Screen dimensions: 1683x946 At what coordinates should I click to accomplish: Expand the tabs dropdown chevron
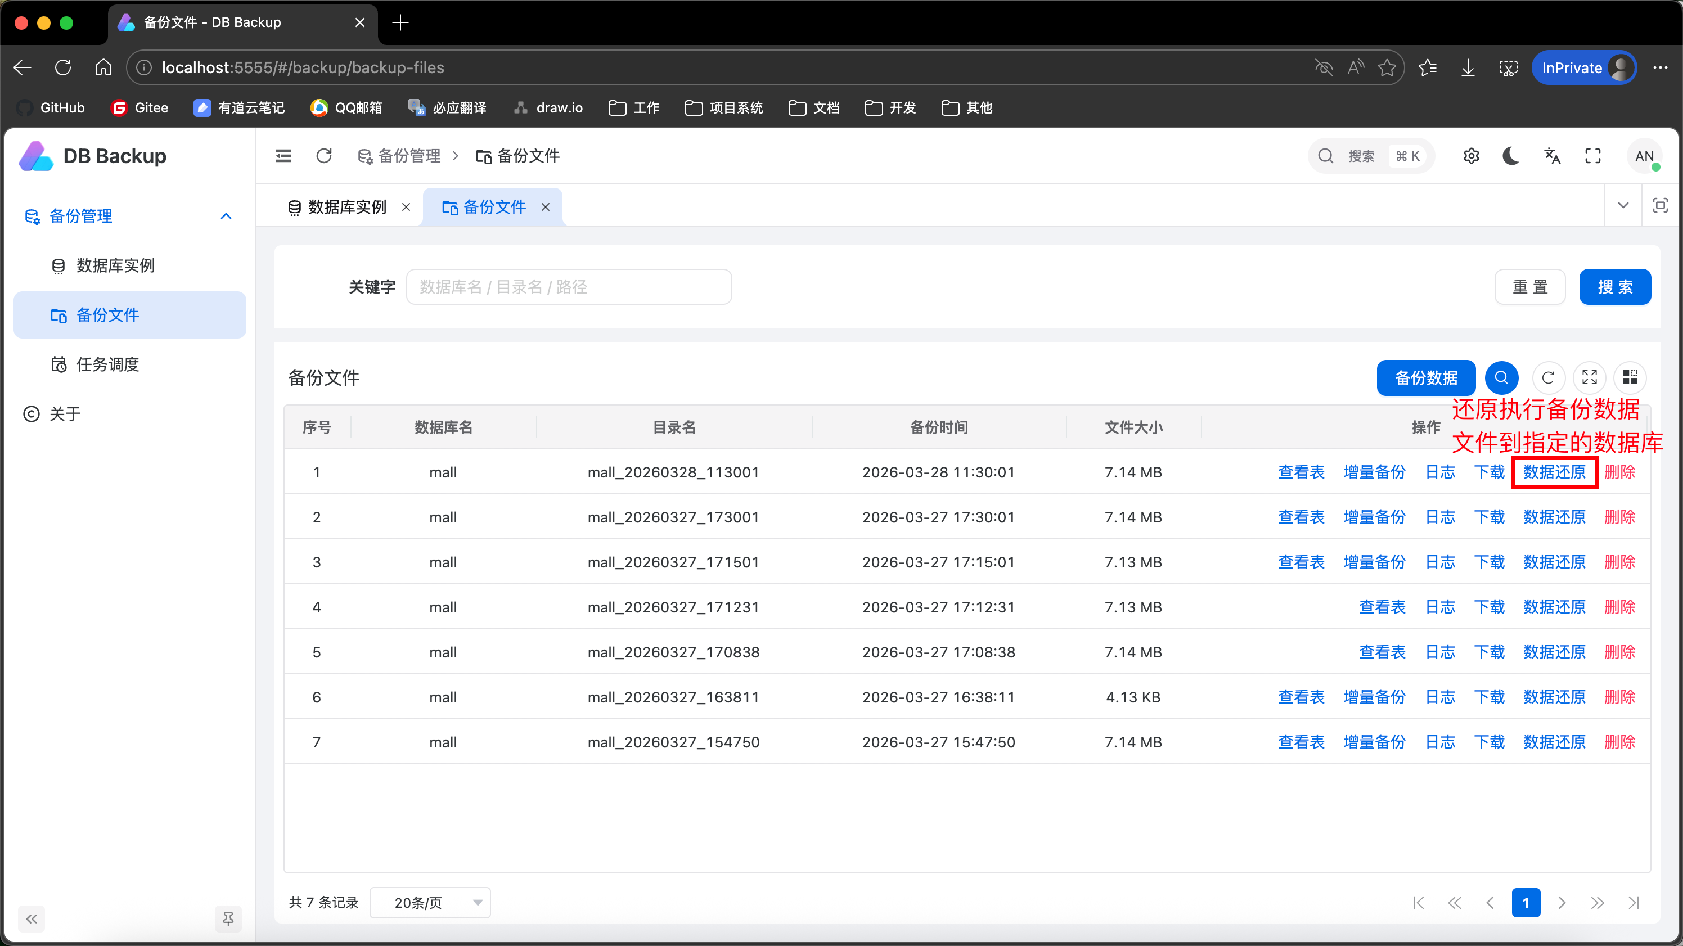point(1623,206)
